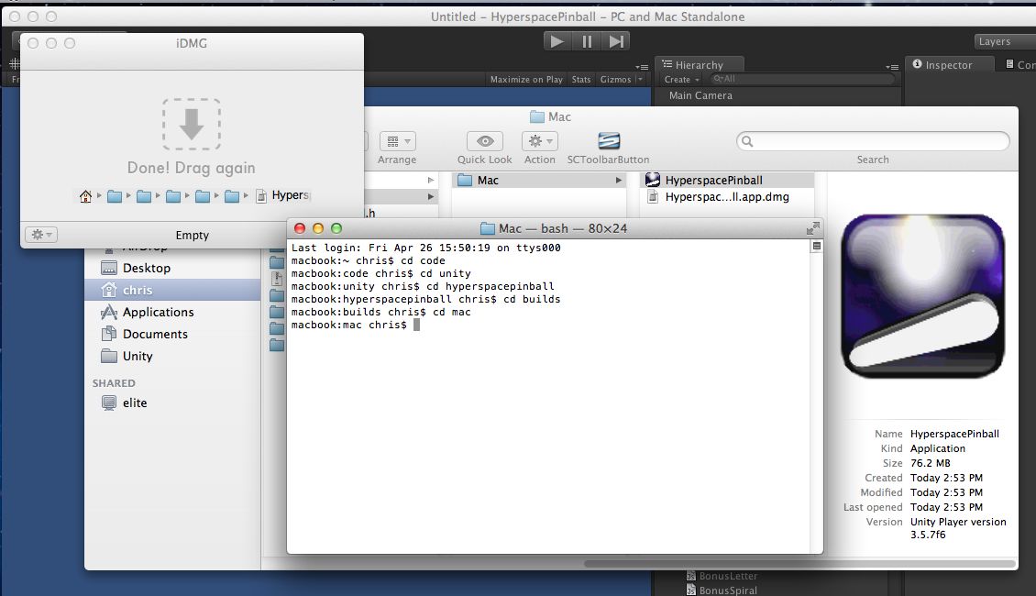Click the Finder Mac title folder icon
Image resolution: width=1036 pixels, height=596 pixels.
[537, 117]
